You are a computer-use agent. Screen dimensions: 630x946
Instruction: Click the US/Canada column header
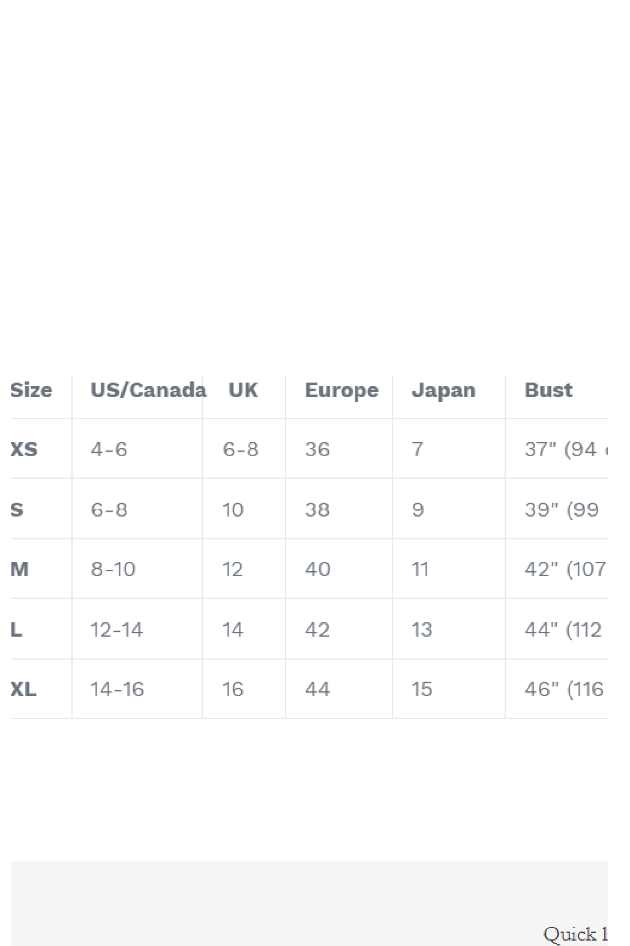point(148,390)
